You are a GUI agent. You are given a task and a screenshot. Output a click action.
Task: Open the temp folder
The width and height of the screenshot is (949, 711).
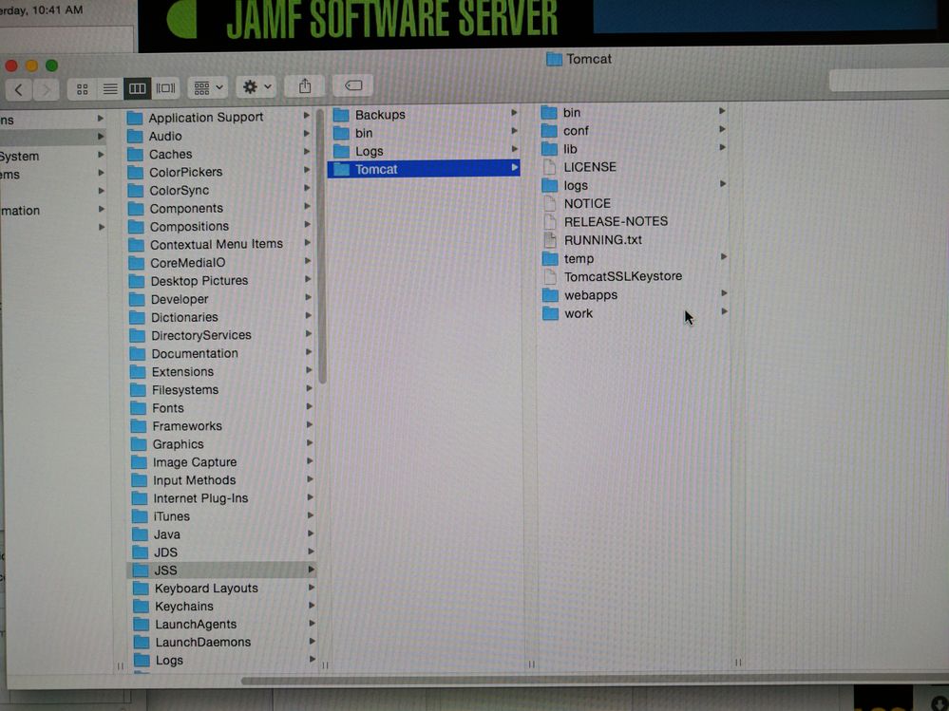pos(579,259)
